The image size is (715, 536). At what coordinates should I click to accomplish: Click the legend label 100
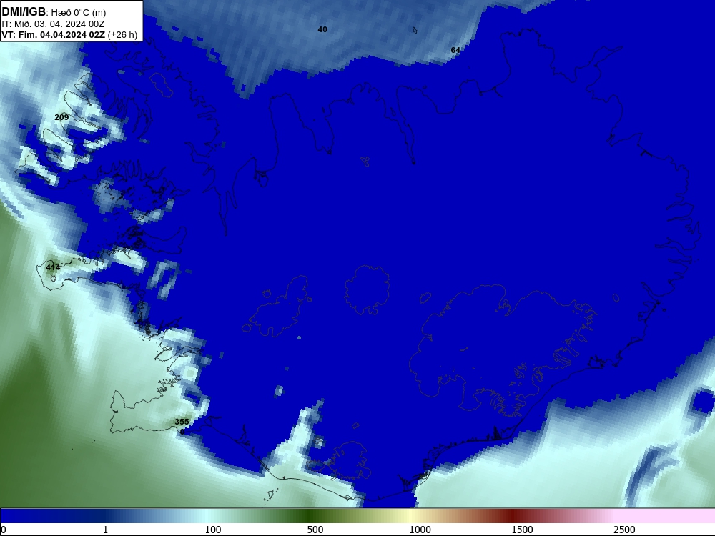[213, 530]
